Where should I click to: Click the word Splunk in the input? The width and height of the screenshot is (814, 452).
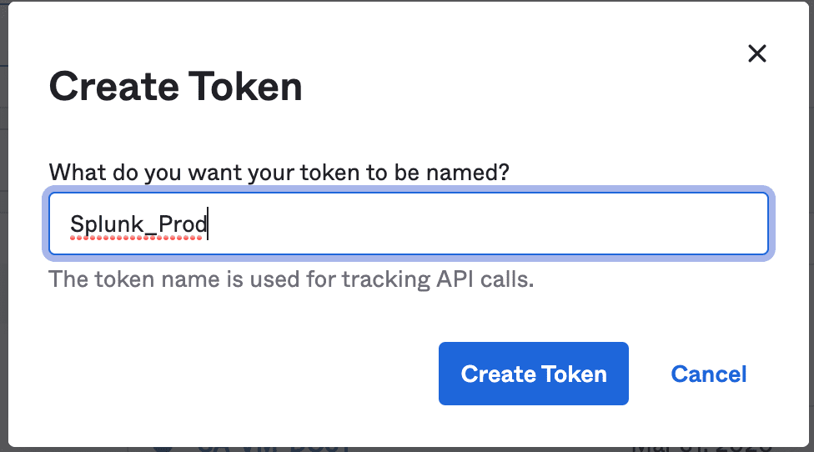coord(107,224)
